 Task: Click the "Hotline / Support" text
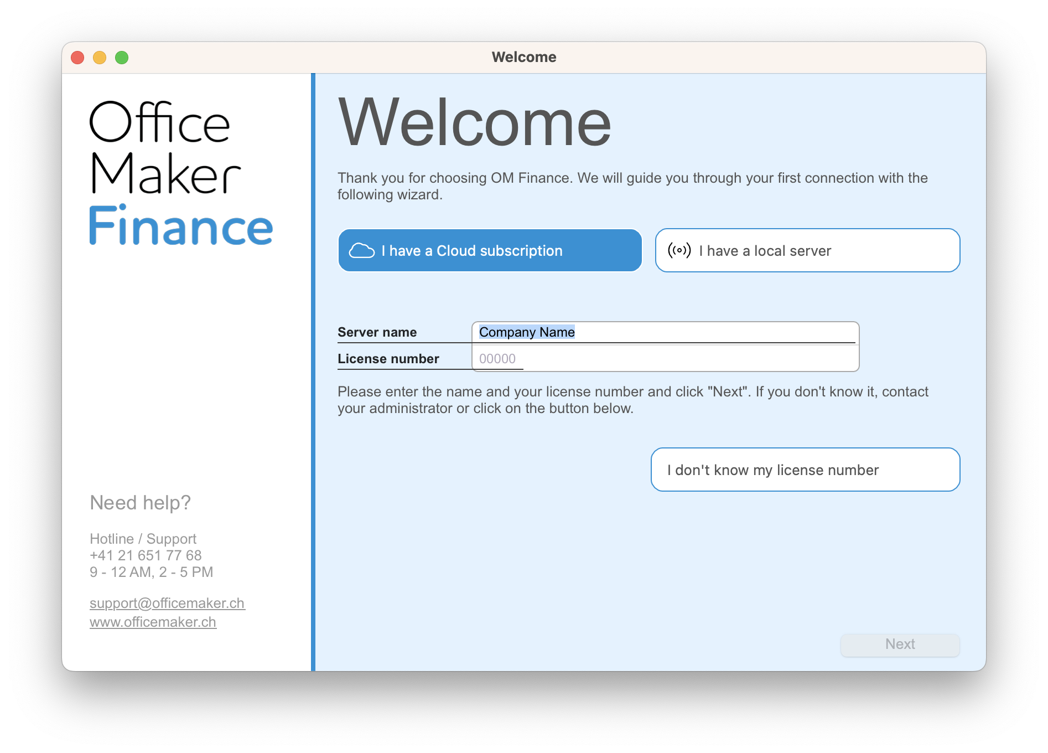coord(143,539)
